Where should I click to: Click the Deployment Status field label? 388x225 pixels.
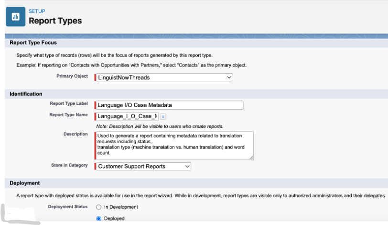pyautogui.click(x=68, y=207)
